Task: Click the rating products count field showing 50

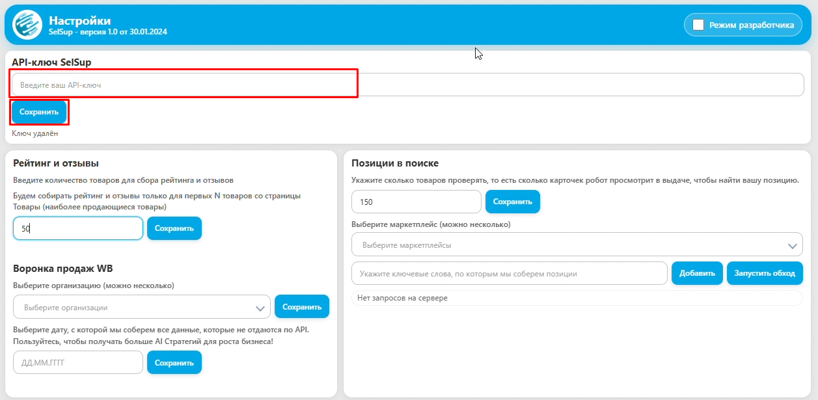Action: (x=77, y=228)
